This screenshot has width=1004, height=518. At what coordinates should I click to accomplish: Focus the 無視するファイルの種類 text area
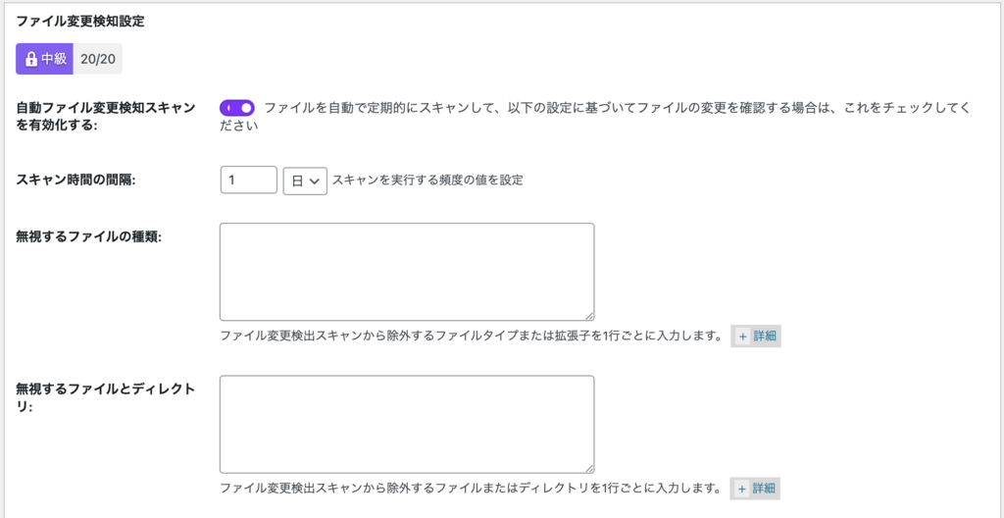(x=407, y=272)
